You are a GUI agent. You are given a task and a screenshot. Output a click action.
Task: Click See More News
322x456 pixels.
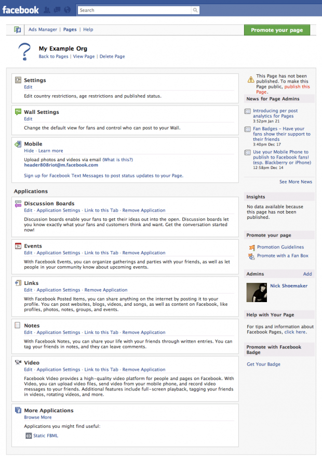pyautogui.click(x=296, y=182)
